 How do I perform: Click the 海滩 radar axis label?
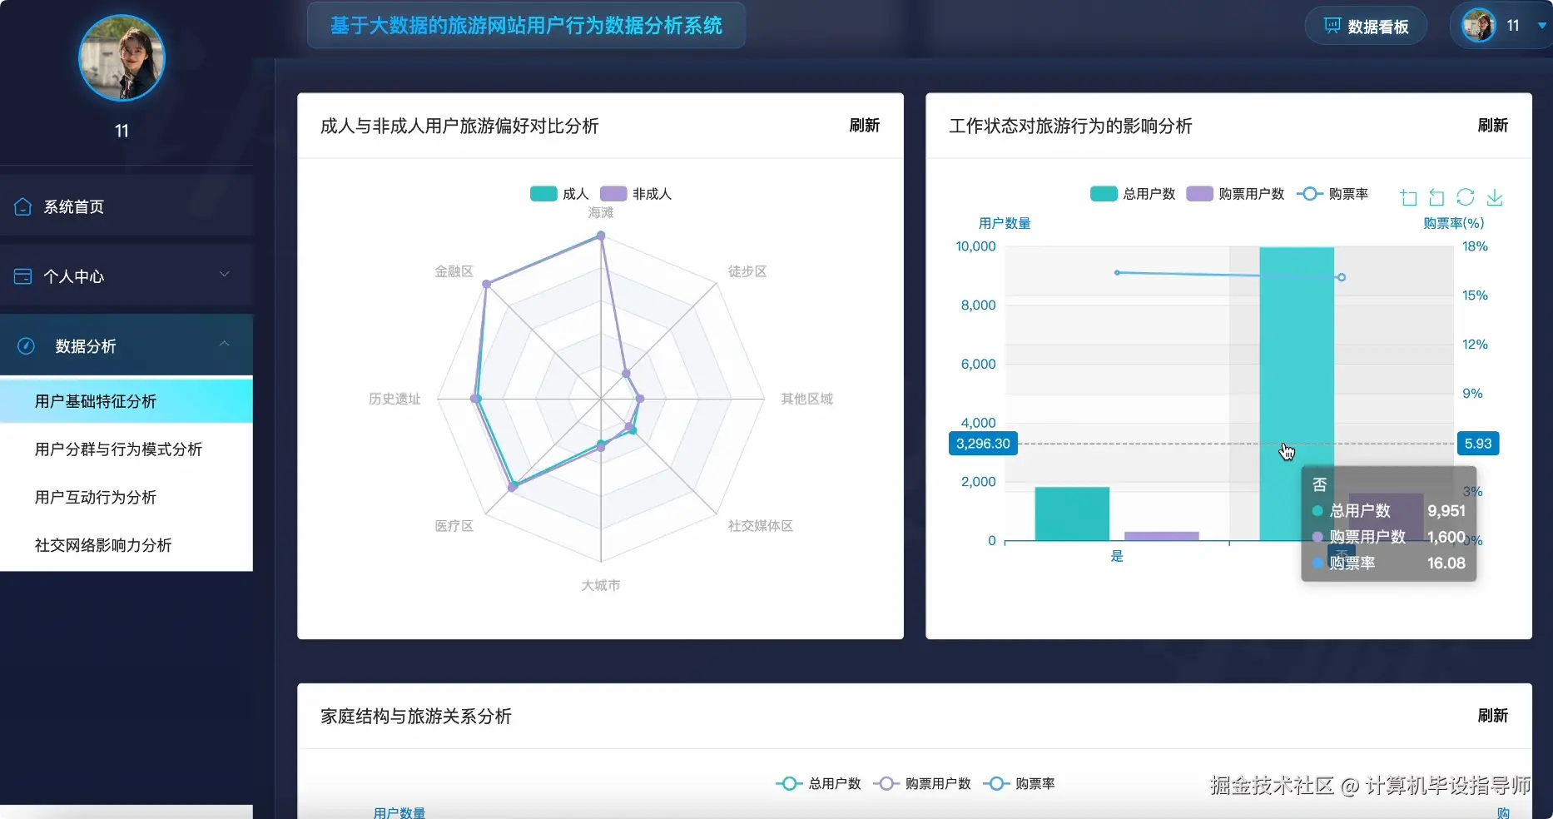tap(601, 213)
